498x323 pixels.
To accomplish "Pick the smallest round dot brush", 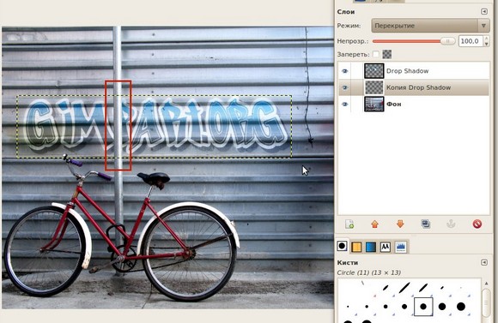I will [348, 307].
